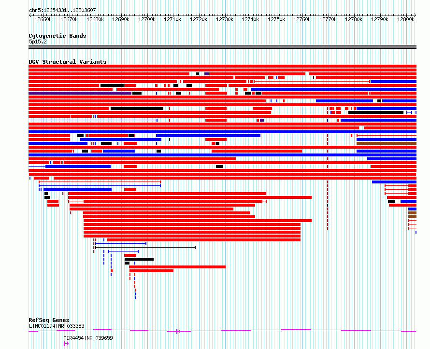The height and width of the screenshot is (349, 430).
Task: Select the long black variant bar near 12690k
Action: click(x=137, y=109)
